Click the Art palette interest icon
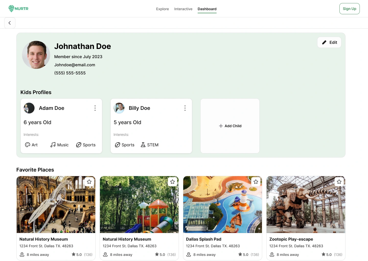Viewport: 368px width, 261px height. 28,145
